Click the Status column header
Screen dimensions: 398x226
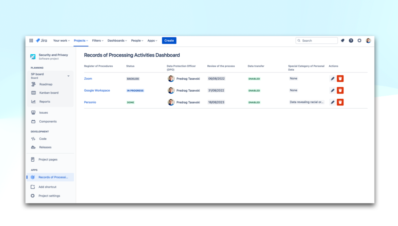(130, 66)
